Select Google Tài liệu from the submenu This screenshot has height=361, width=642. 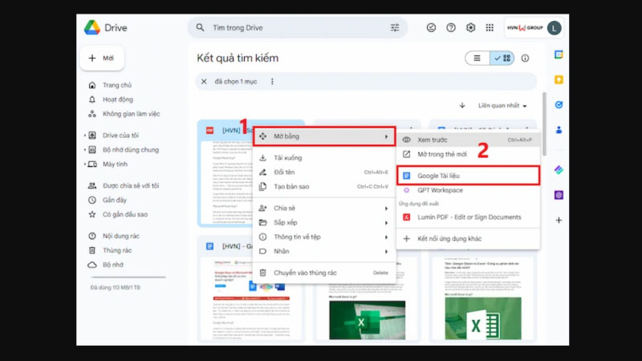click(x=468, y=175)
